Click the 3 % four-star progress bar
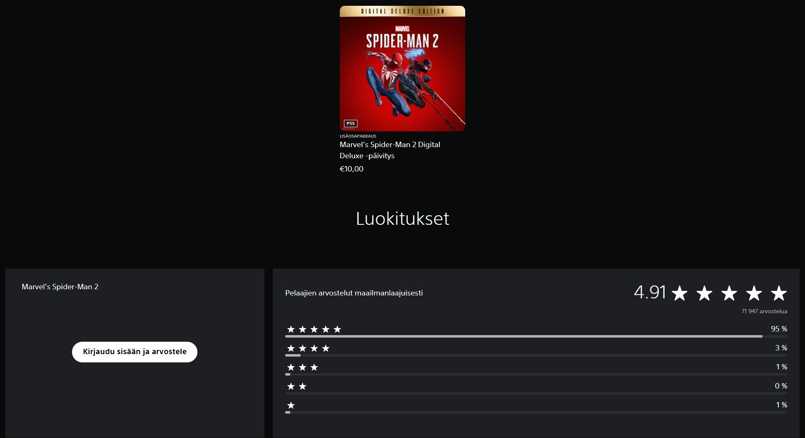805x438 pixels. click(536, 355)
